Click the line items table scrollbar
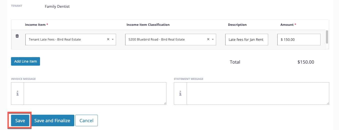Image resolution: width=339 pixels, height=130 pixels. (x=327, y=37)
